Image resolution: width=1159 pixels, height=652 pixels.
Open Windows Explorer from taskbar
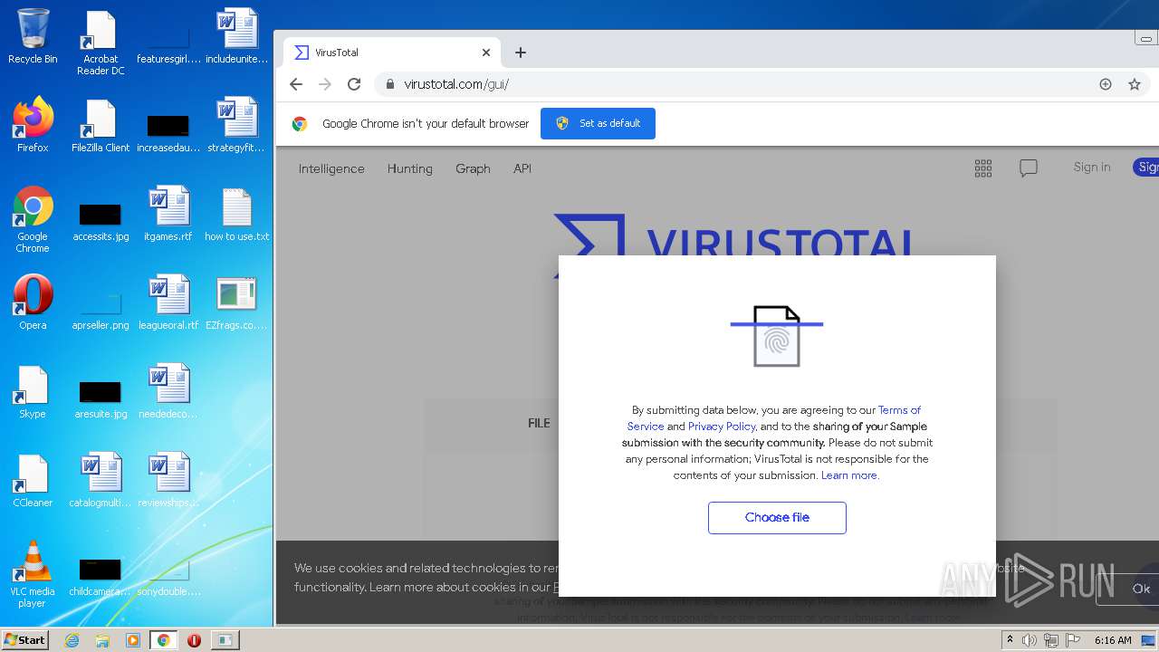pyautogui.click(x=102, y=640)
